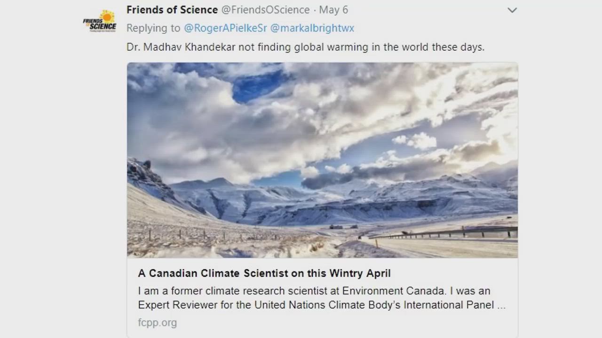Image resolution: width=602 pixels, height=338 pixels.
Task: Open the @RogerAPielkeSr mention
Action: point(225,28)
